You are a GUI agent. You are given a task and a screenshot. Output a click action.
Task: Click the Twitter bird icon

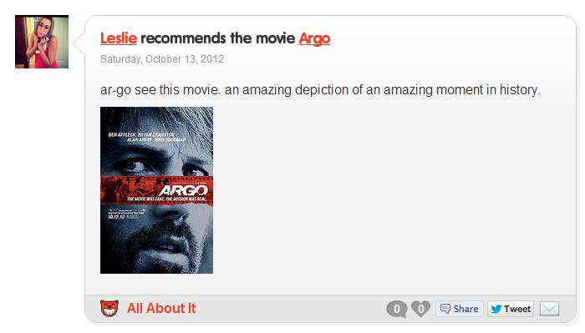click(496, 309)
